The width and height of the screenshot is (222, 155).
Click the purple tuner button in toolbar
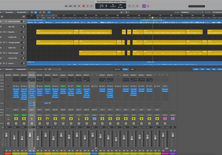(x=144, y=6)
